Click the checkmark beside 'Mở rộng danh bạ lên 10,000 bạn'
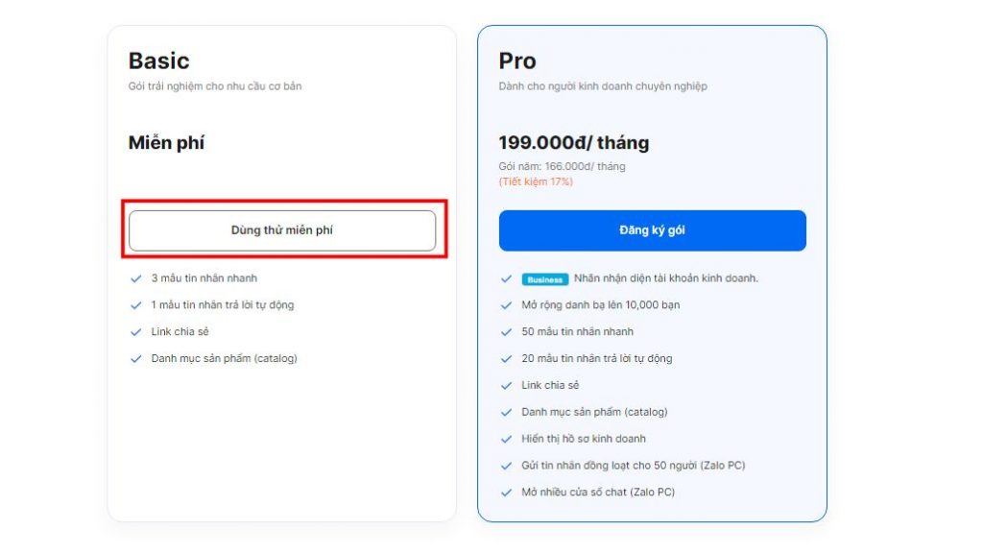Viewport: 983px width, 554px height. tap(504, 305)
